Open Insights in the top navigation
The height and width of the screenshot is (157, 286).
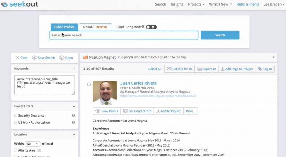point(177,4)
